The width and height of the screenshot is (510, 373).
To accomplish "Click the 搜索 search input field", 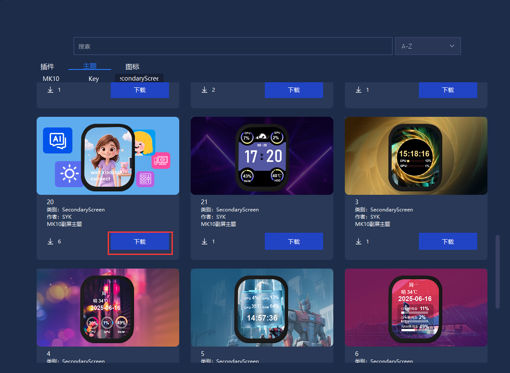I will [233, 46].
